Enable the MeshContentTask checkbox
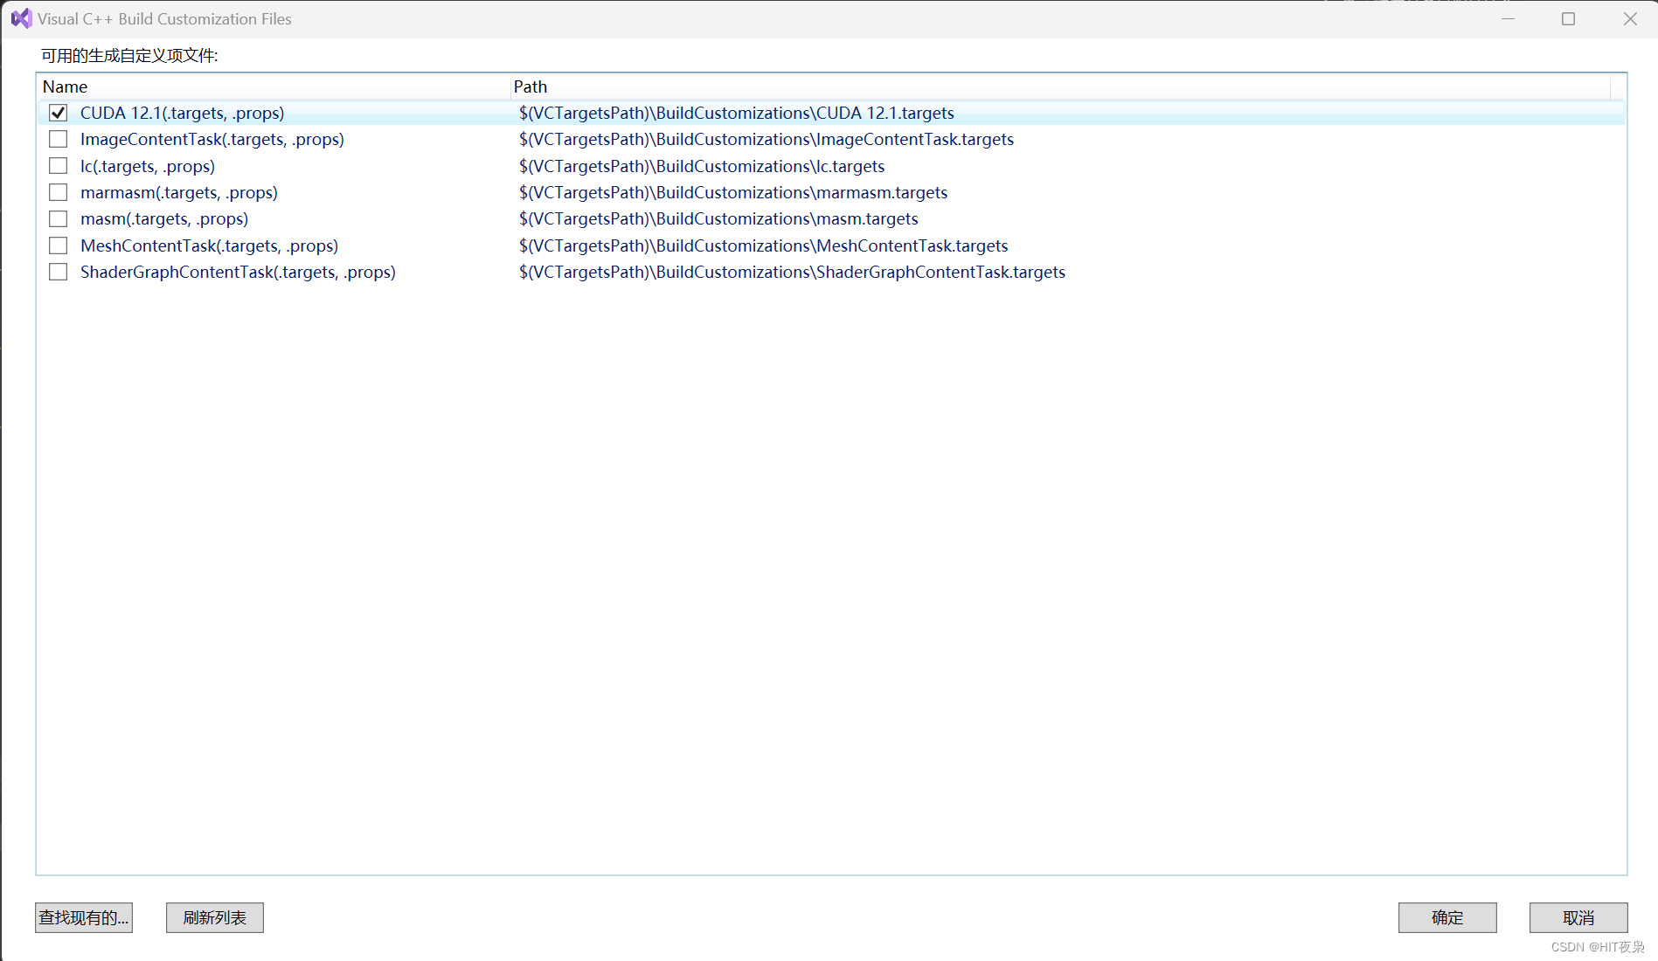 59,245
